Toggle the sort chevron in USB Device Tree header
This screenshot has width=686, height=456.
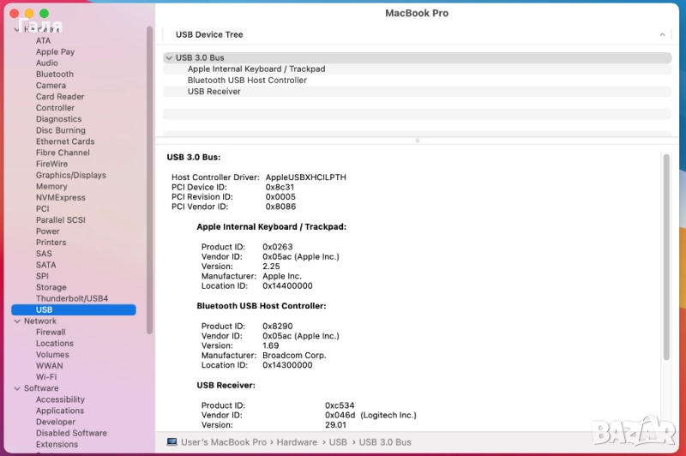[x=662, y=35]
